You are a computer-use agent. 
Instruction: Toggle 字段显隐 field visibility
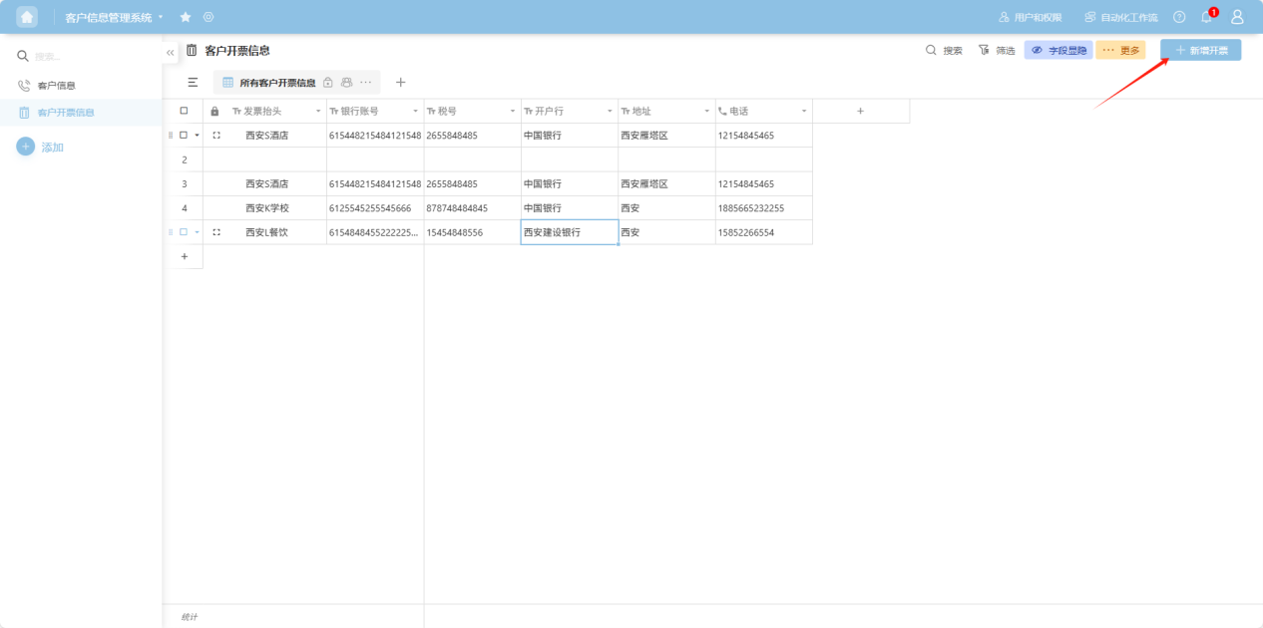[x=1056, y=48]
